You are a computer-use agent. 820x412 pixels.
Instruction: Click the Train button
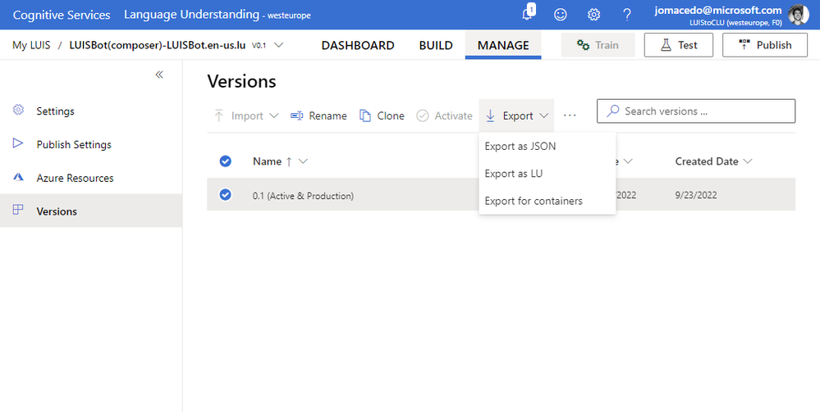tap(598, 45)
